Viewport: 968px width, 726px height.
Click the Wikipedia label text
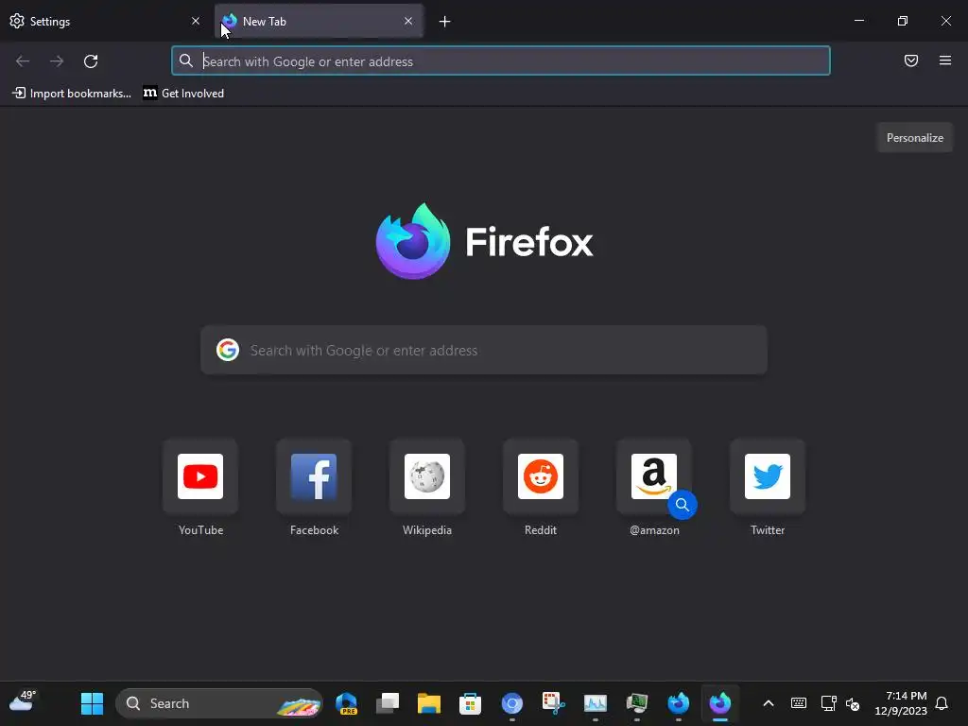tap(427, 529)
